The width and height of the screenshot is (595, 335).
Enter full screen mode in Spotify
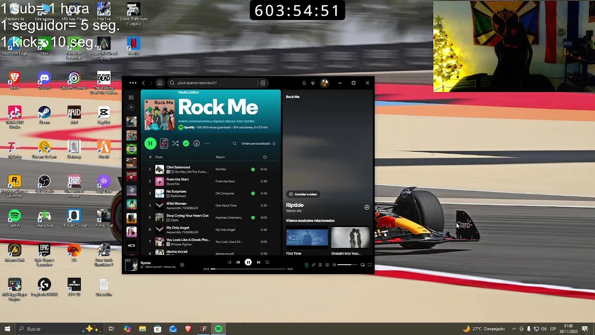coord(370,265)
